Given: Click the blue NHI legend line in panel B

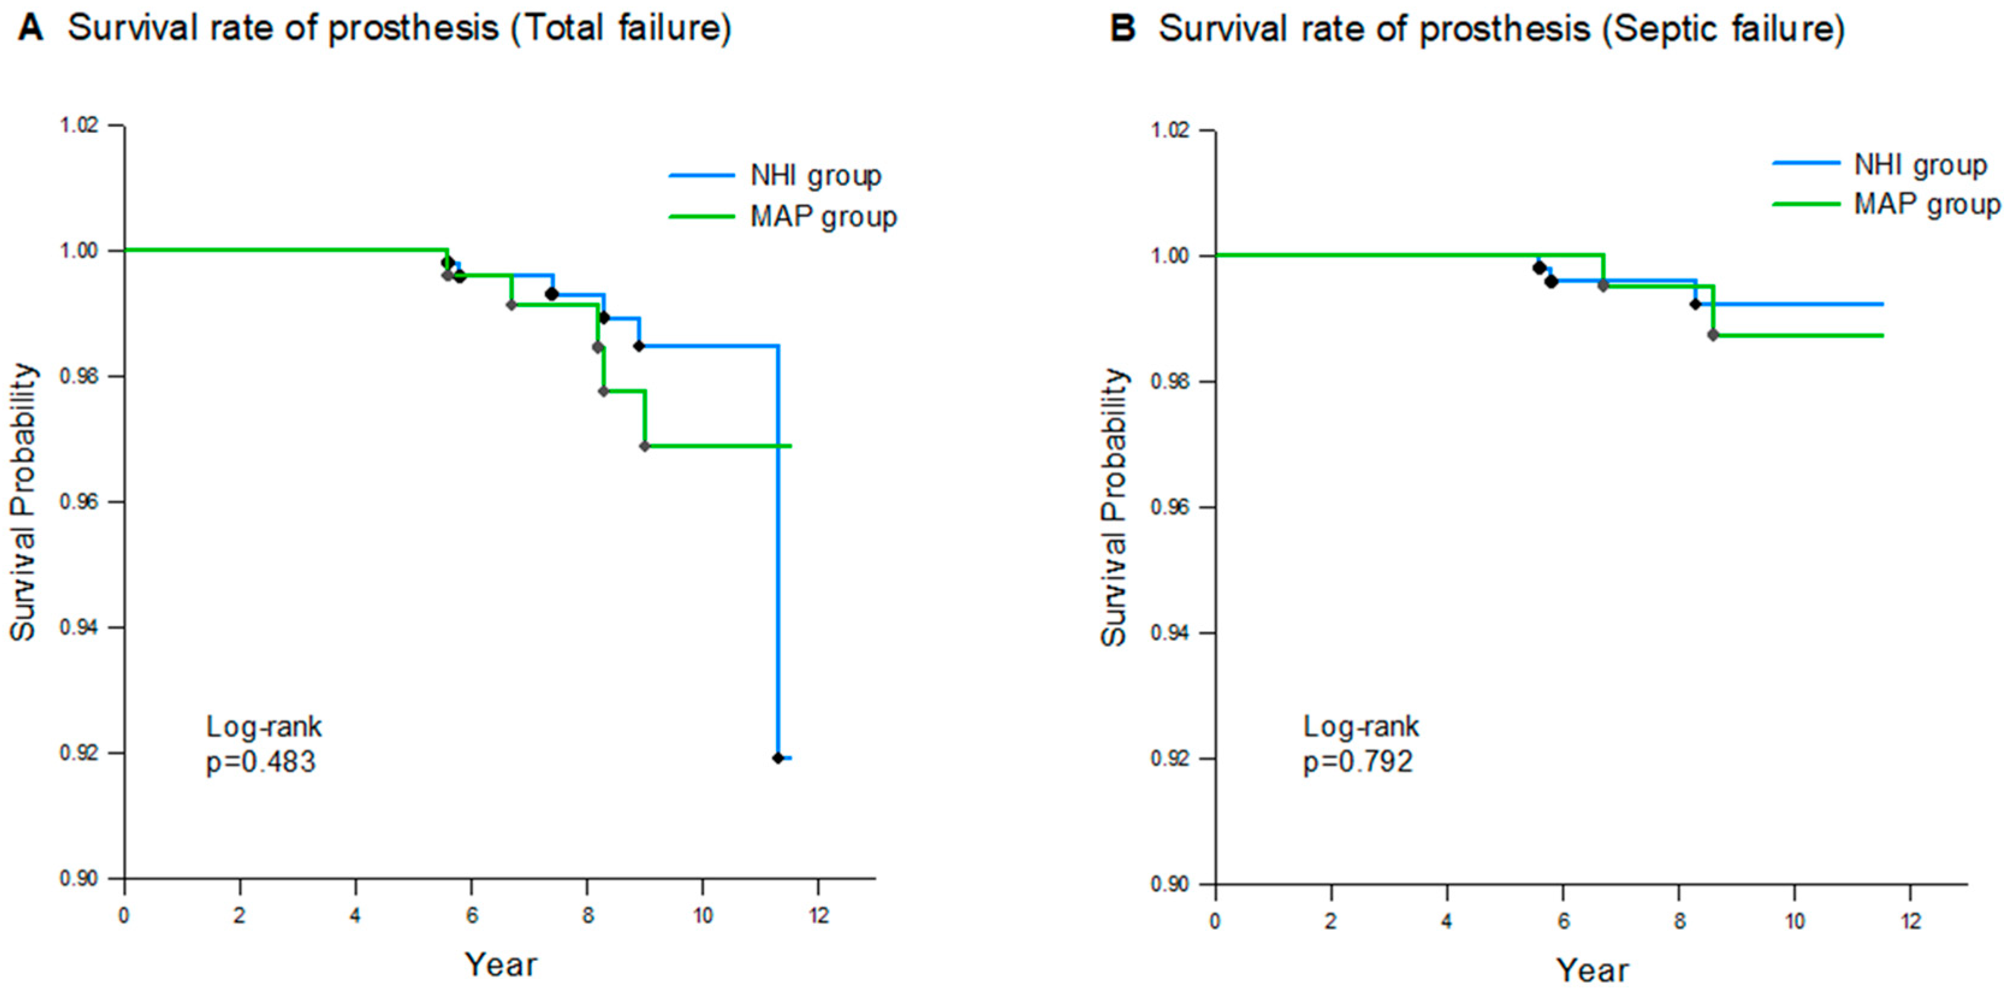Looking at the screenshot, I should (1806, 164).
